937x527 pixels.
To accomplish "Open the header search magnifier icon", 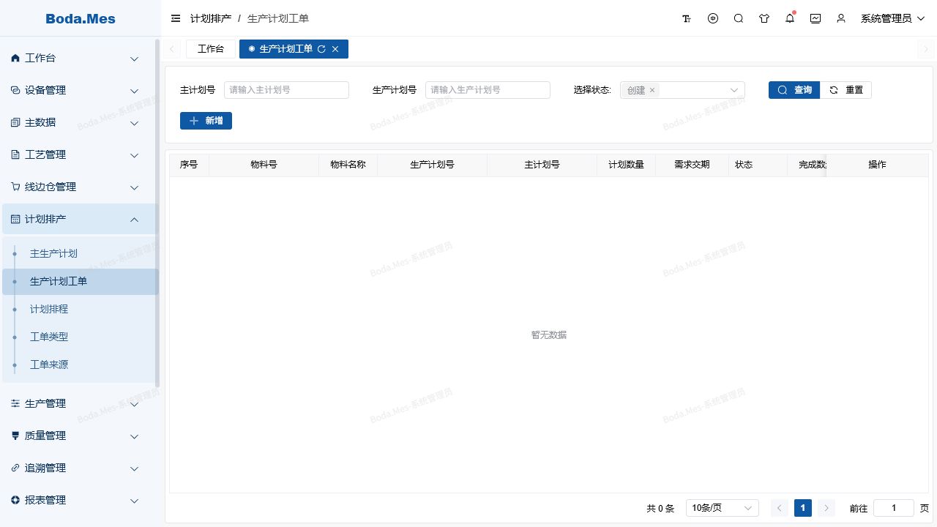I will click(739, 18).
